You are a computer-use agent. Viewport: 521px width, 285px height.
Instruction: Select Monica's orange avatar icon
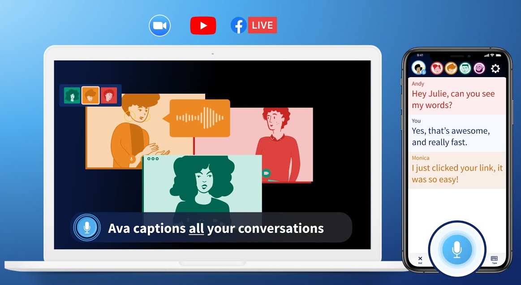coord(451,68)
